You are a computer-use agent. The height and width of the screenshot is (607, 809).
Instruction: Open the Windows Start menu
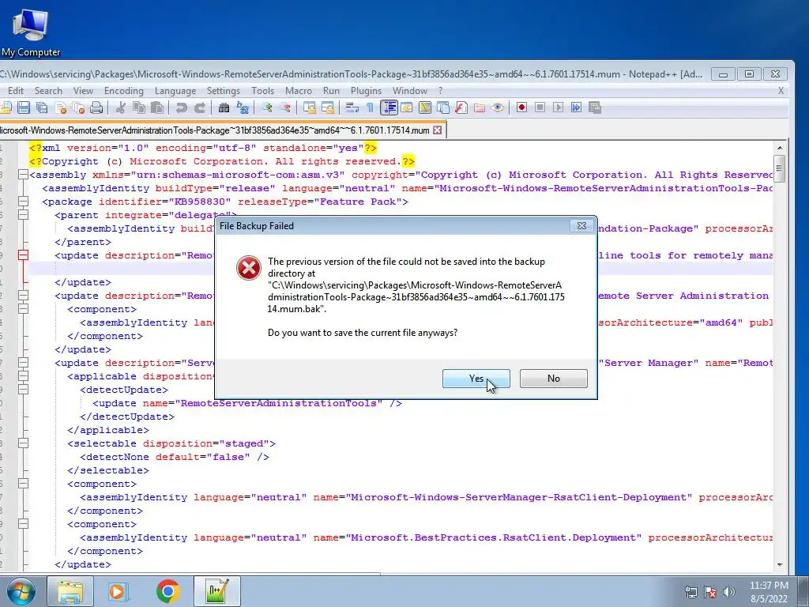[21, 591]
